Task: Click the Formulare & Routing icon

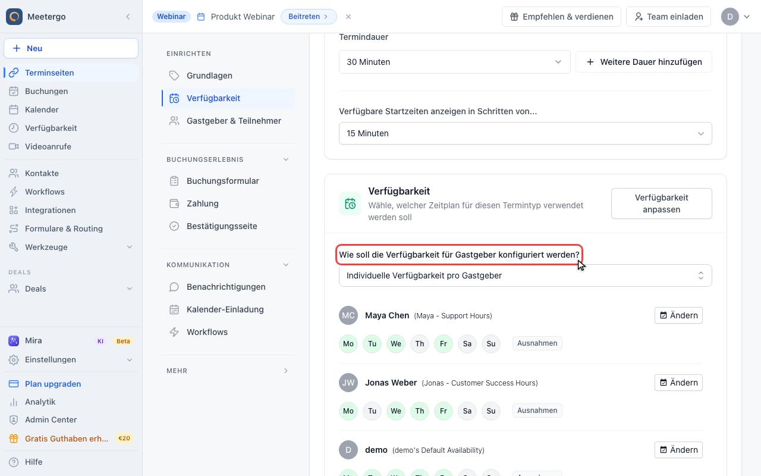Action: pos(14,228)
